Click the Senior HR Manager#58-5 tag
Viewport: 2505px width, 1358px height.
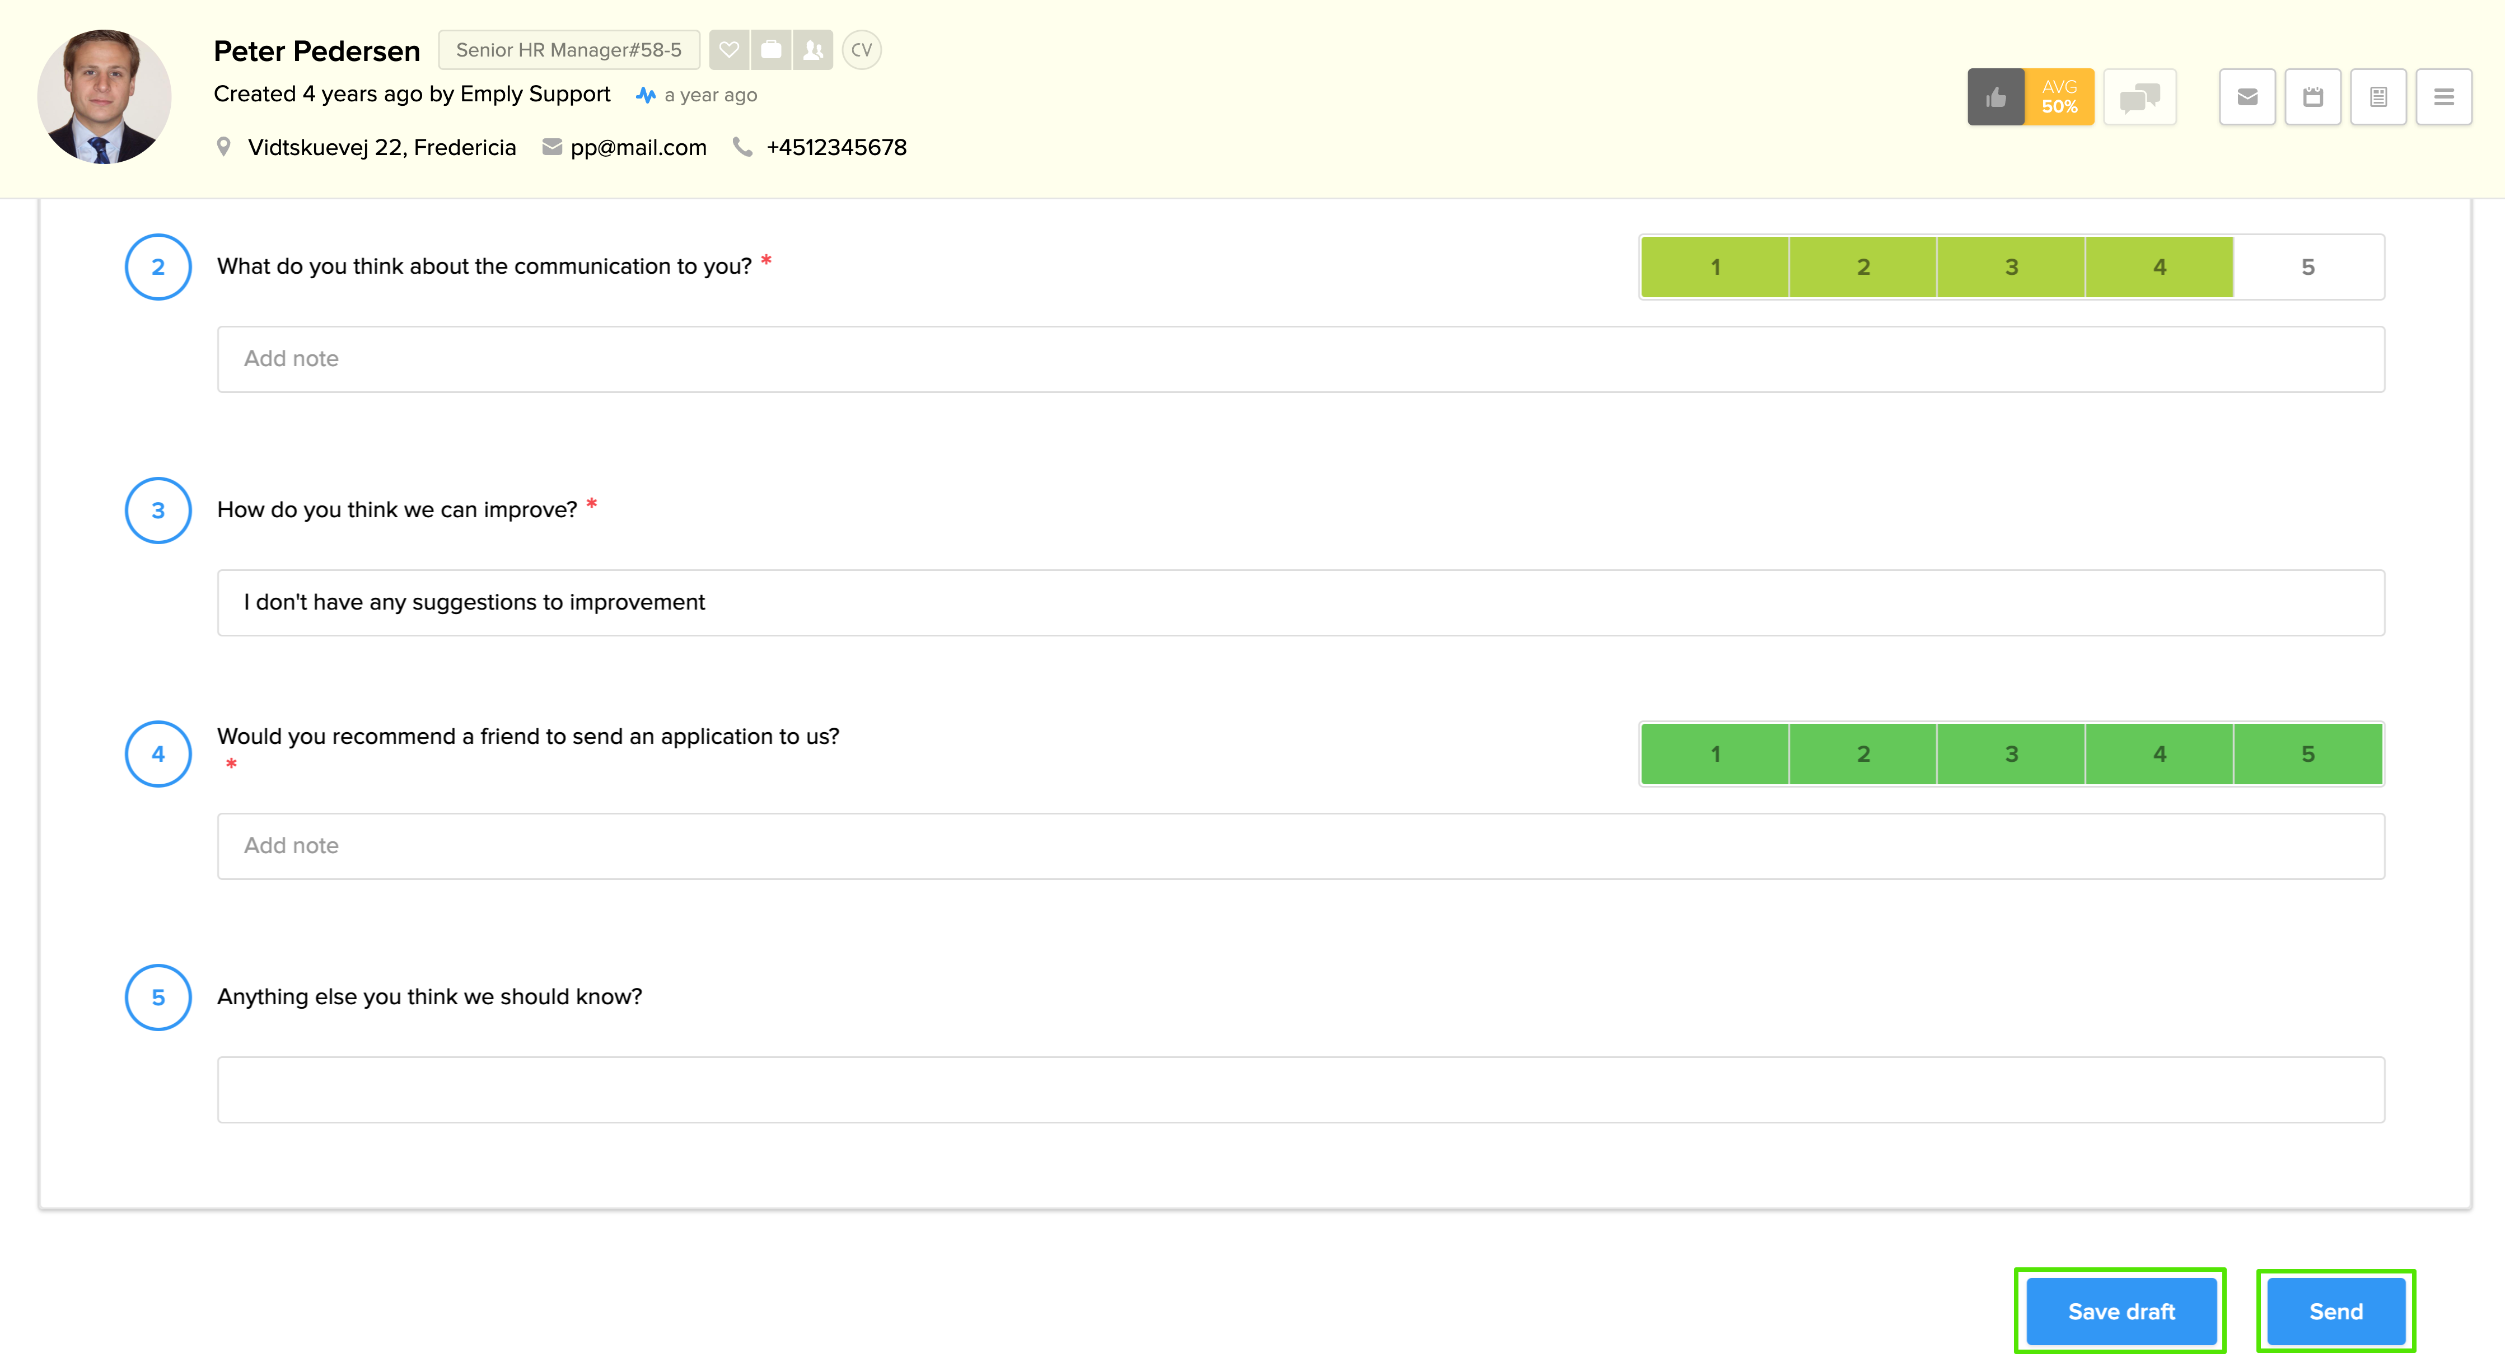569,50
